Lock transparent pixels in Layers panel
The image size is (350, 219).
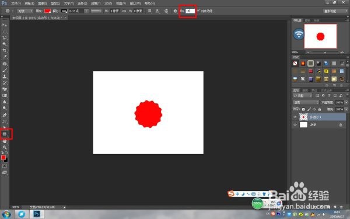(x=303, y=109)
